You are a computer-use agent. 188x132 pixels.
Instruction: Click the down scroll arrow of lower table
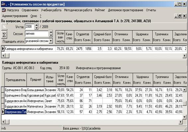tap(185, 117)
